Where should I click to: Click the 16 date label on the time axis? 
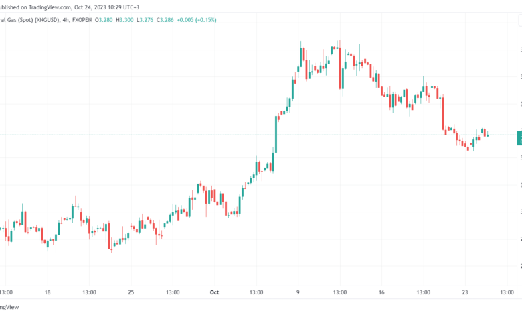coord(381,292)
